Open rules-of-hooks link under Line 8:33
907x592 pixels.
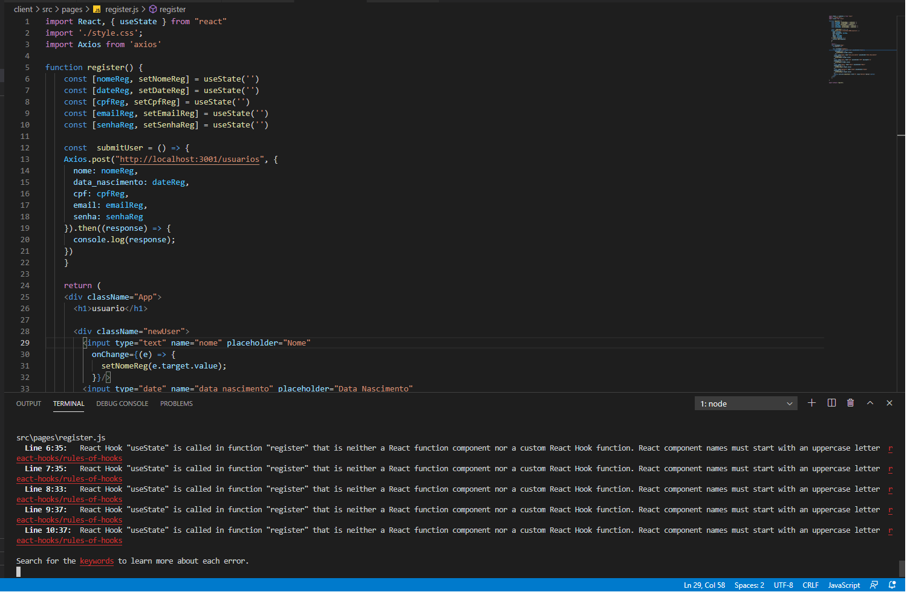[69, 500]
